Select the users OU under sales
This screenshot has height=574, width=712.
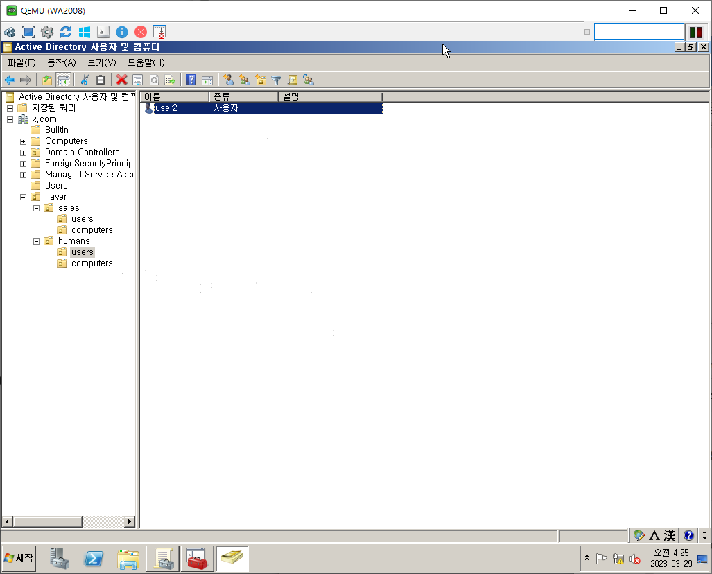[x=83, y=219]
